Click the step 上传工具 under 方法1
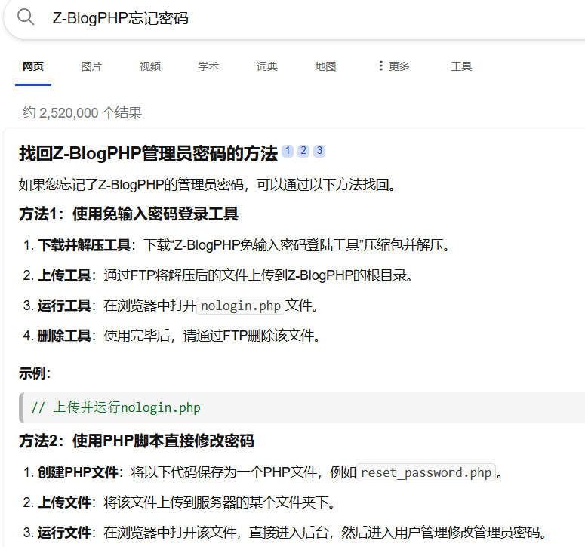585x547 pixels. [x=64, y=275]
